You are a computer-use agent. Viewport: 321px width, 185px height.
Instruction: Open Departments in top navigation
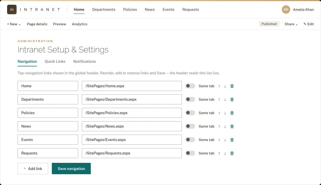[104, 9]
